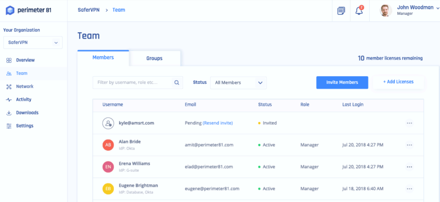The height and width of the screenshot is (202, 440).
Task: Click the kyle@amsrt.com username
Action: [x=136, y=123]
